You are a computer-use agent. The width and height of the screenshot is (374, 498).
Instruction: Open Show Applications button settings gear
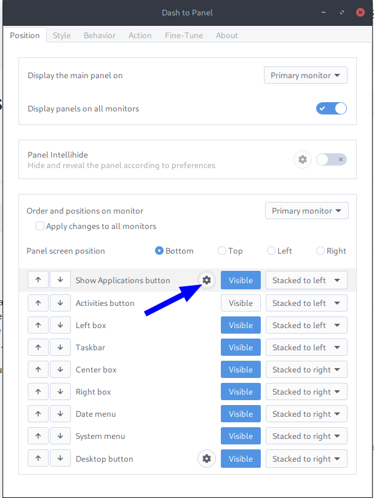click(207, 280)
